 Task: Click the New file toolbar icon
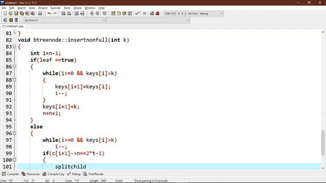5,14
